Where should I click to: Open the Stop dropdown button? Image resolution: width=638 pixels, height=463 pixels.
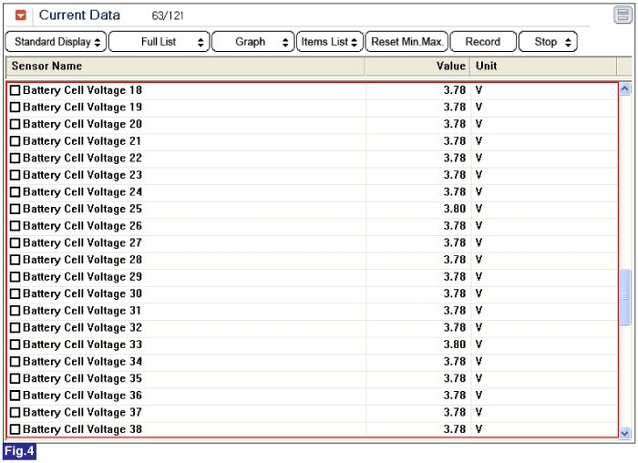tap(547, 42)
